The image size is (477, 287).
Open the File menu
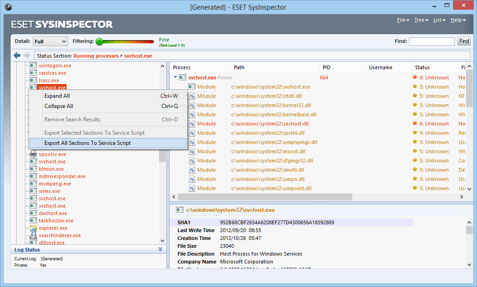pos(403,20)
